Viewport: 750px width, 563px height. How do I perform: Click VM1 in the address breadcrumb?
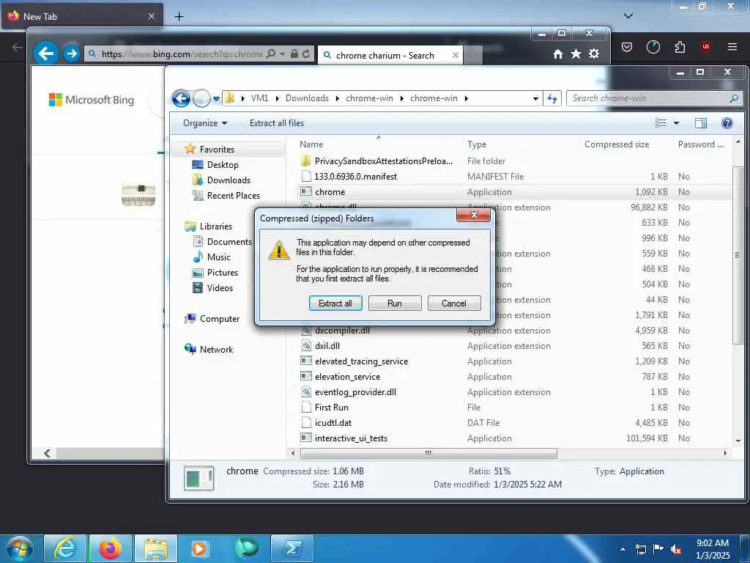[x=260, y=98]
